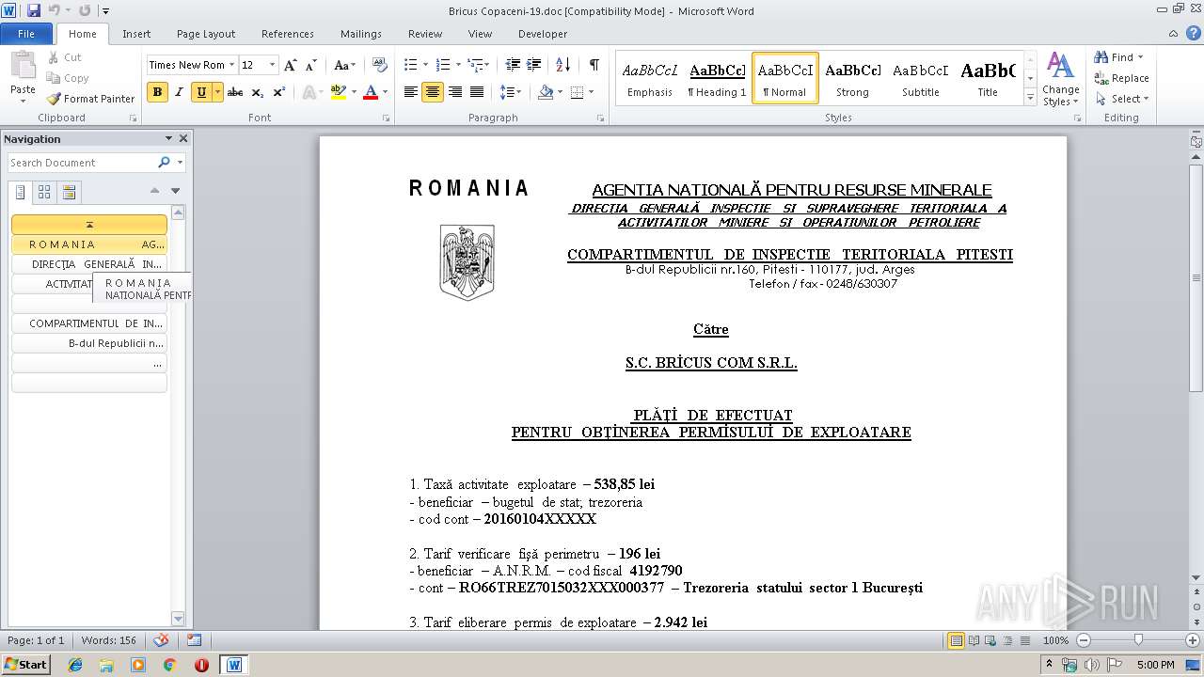Close the Navigation pane

coord(183,138)
